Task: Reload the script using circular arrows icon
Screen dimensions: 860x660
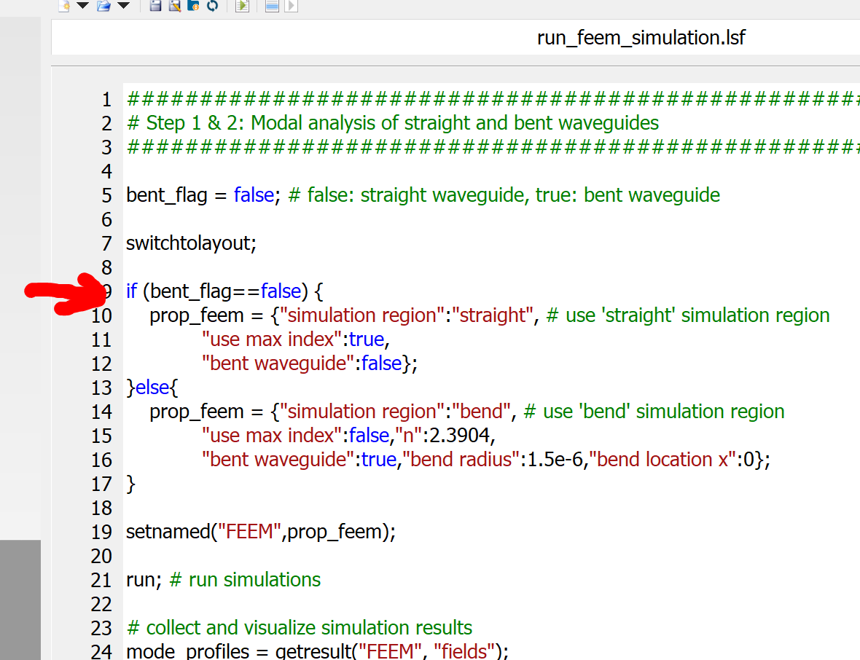Action: (x=212, y=6)
